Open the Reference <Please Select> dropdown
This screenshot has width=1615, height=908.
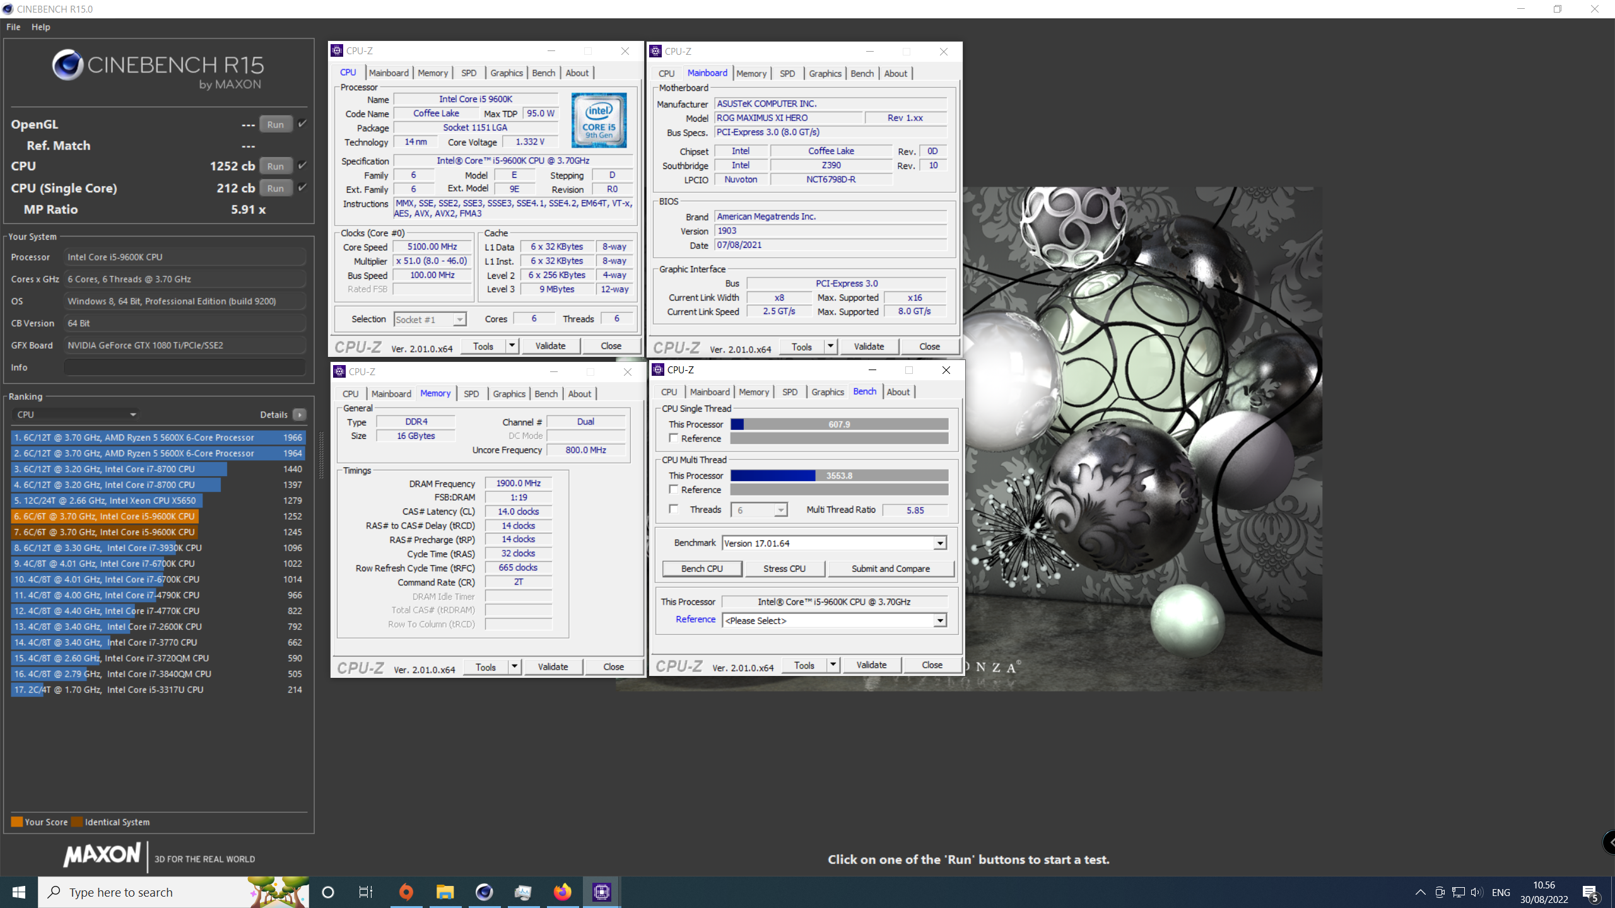point(834,620)
